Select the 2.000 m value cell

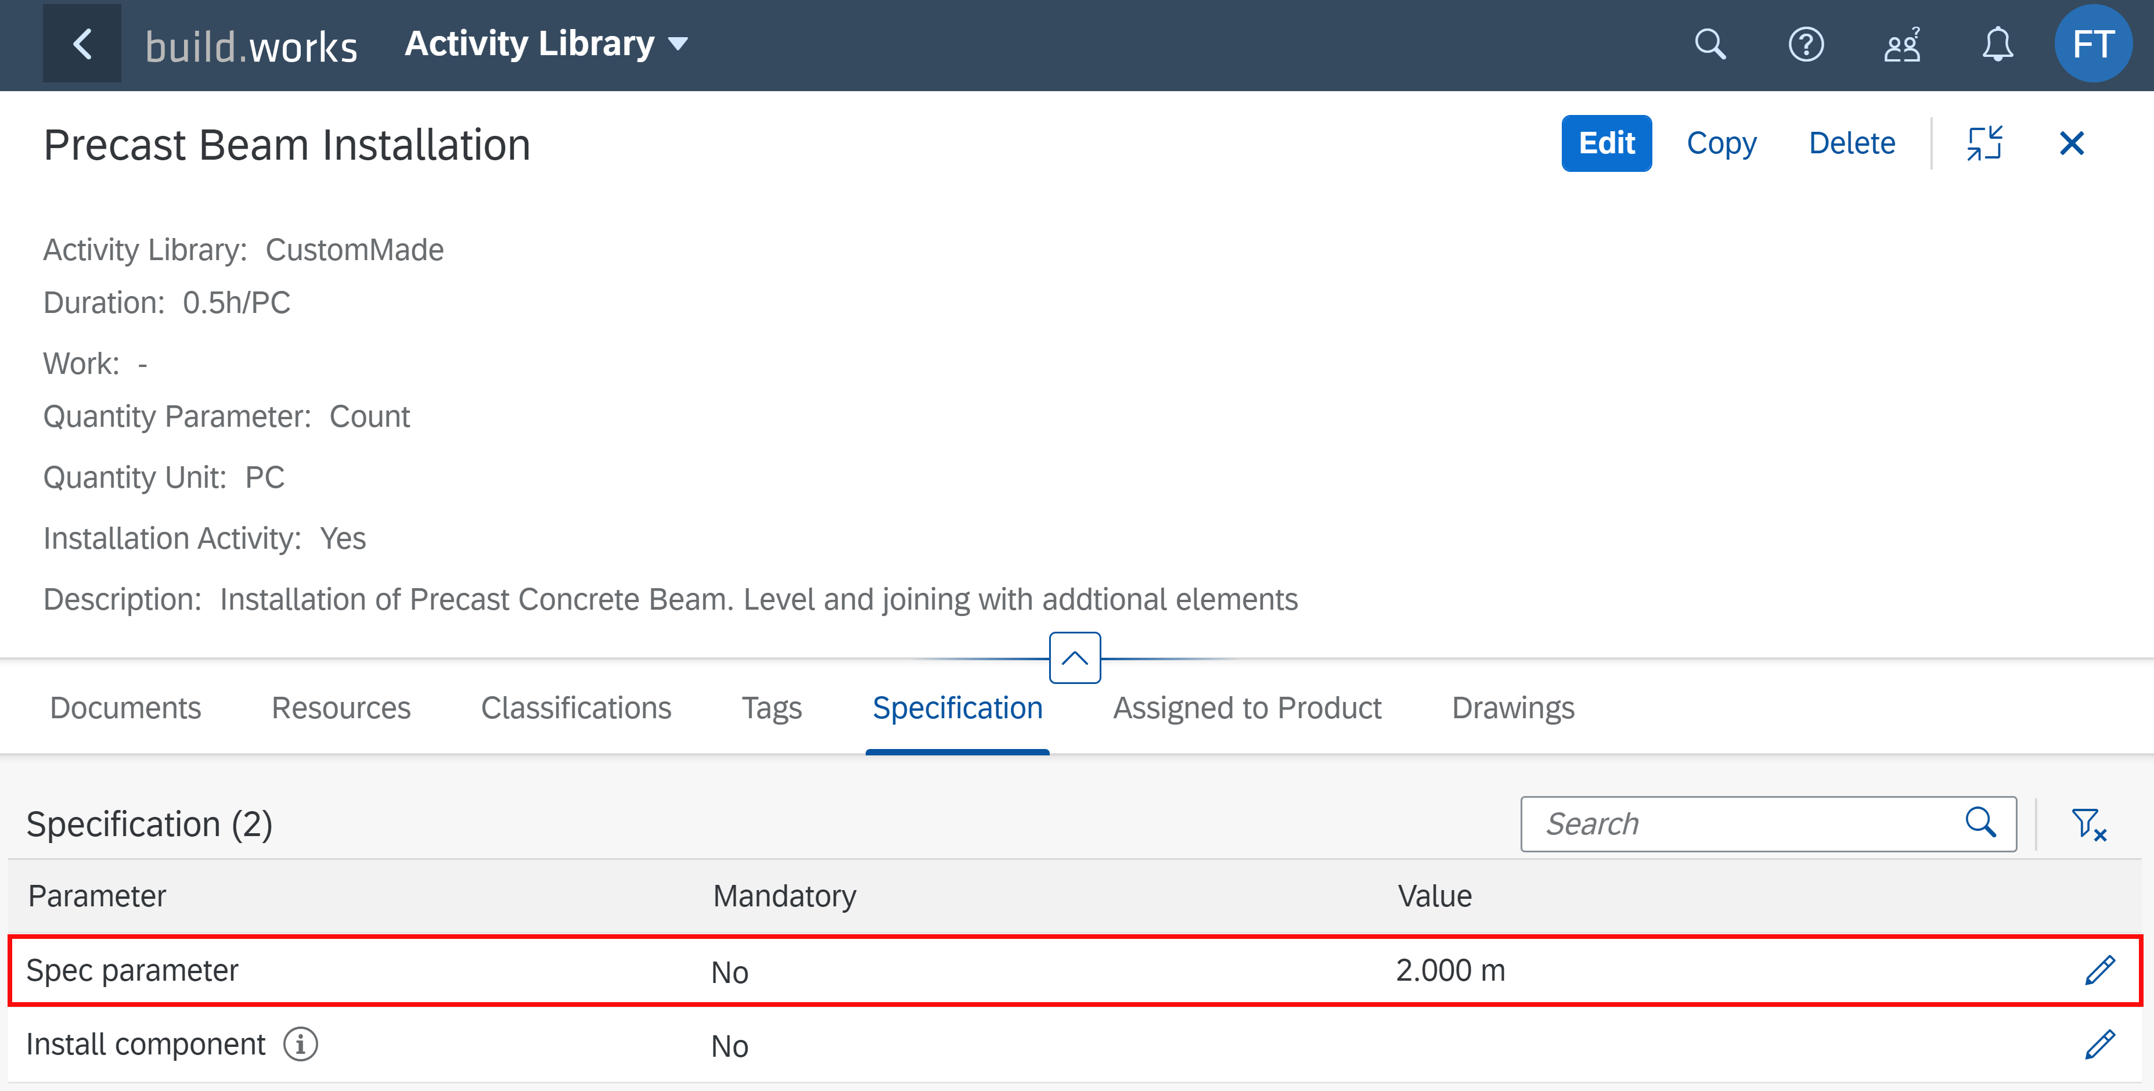coord(1450,971)
